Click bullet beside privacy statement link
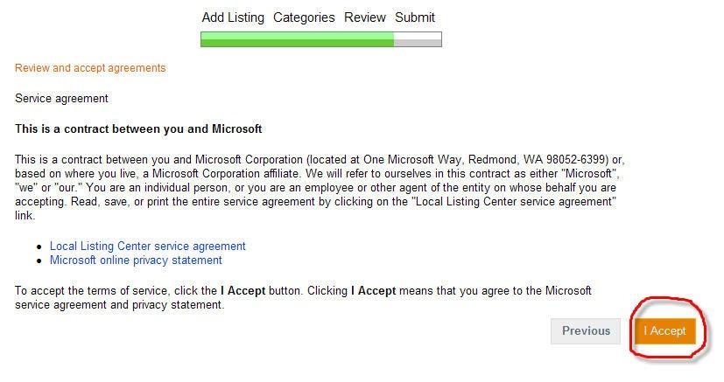 [x=39, y=261]
